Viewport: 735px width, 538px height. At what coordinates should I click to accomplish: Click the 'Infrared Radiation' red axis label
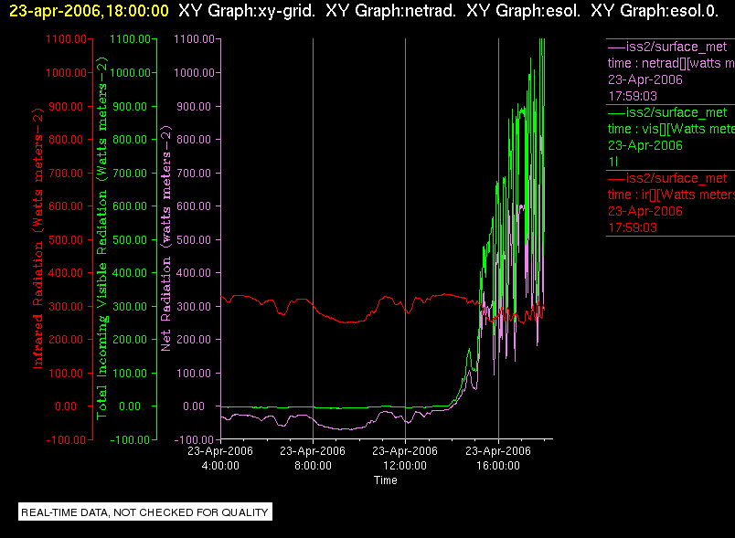coord(38,237)
